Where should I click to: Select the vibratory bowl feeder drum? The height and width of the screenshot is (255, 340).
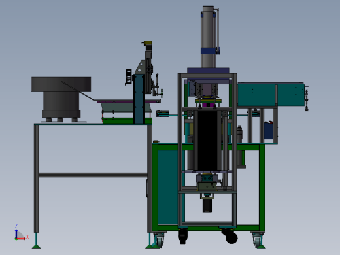tap(61, 84)
